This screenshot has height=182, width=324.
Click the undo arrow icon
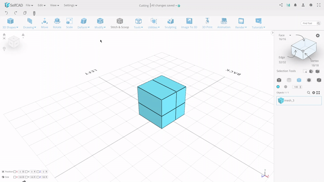6,13
